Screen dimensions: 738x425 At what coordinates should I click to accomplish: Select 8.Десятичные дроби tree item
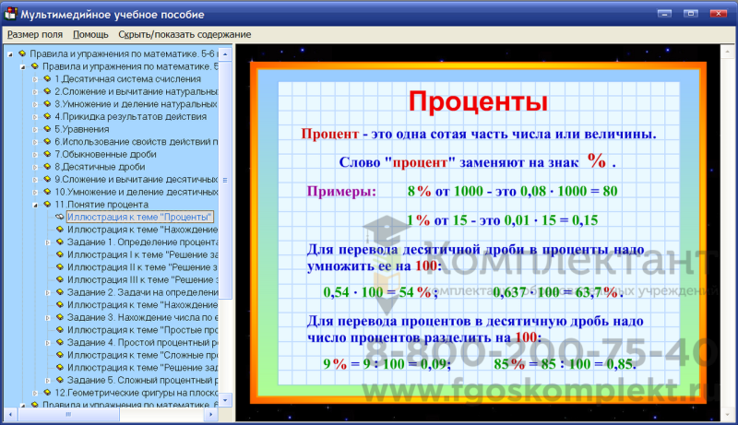coord(100,167)
